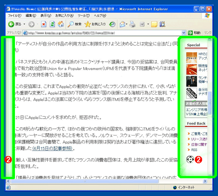Click the History clock icon

pos(112,24)
